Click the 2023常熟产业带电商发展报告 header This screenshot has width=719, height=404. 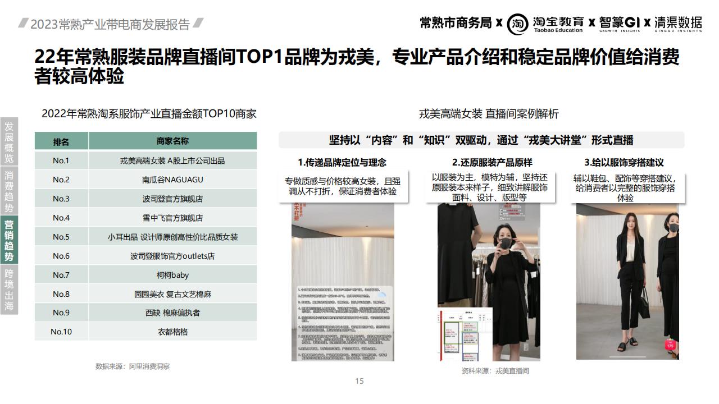pyautogui.click(x=110, y=24)
